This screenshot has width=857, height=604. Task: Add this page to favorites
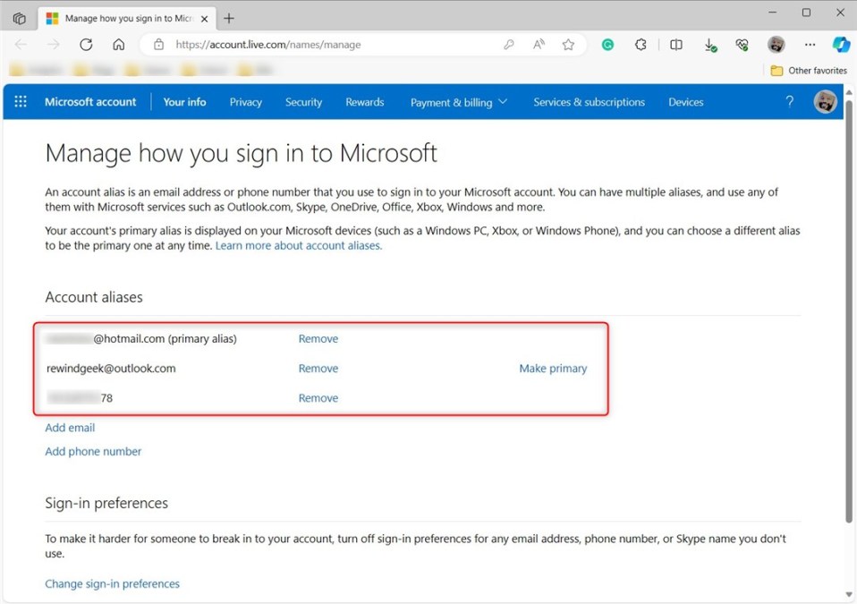[x=568, y=45]
